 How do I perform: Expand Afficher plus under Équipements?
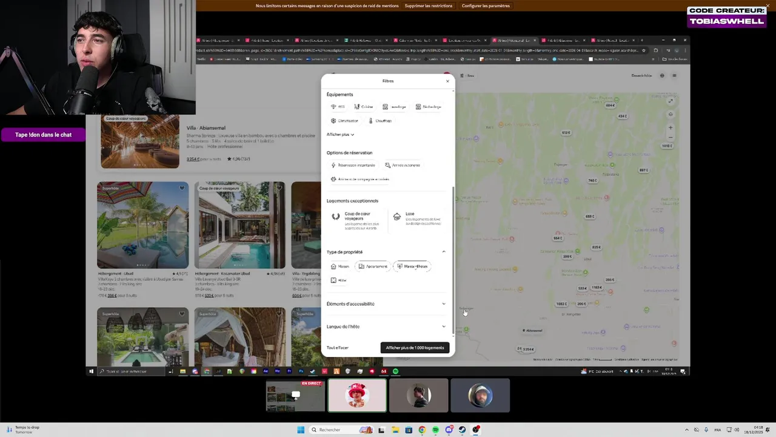(340, 134)
